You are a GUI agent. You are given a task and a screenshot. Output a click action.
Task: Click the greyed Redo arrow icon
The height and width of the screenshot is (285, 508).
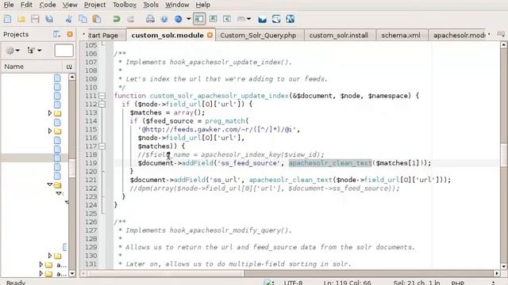click(130, 19)
